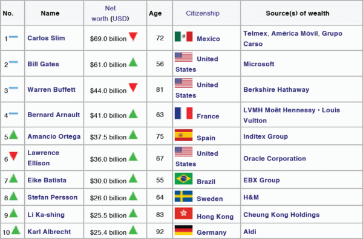
Task: Follow the Inditex Group link
Action: [266, 136]
